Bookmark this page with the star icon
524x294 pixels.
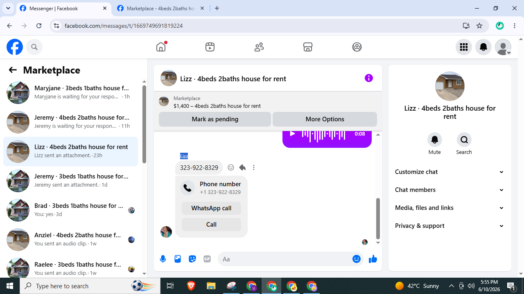[479, 26]
